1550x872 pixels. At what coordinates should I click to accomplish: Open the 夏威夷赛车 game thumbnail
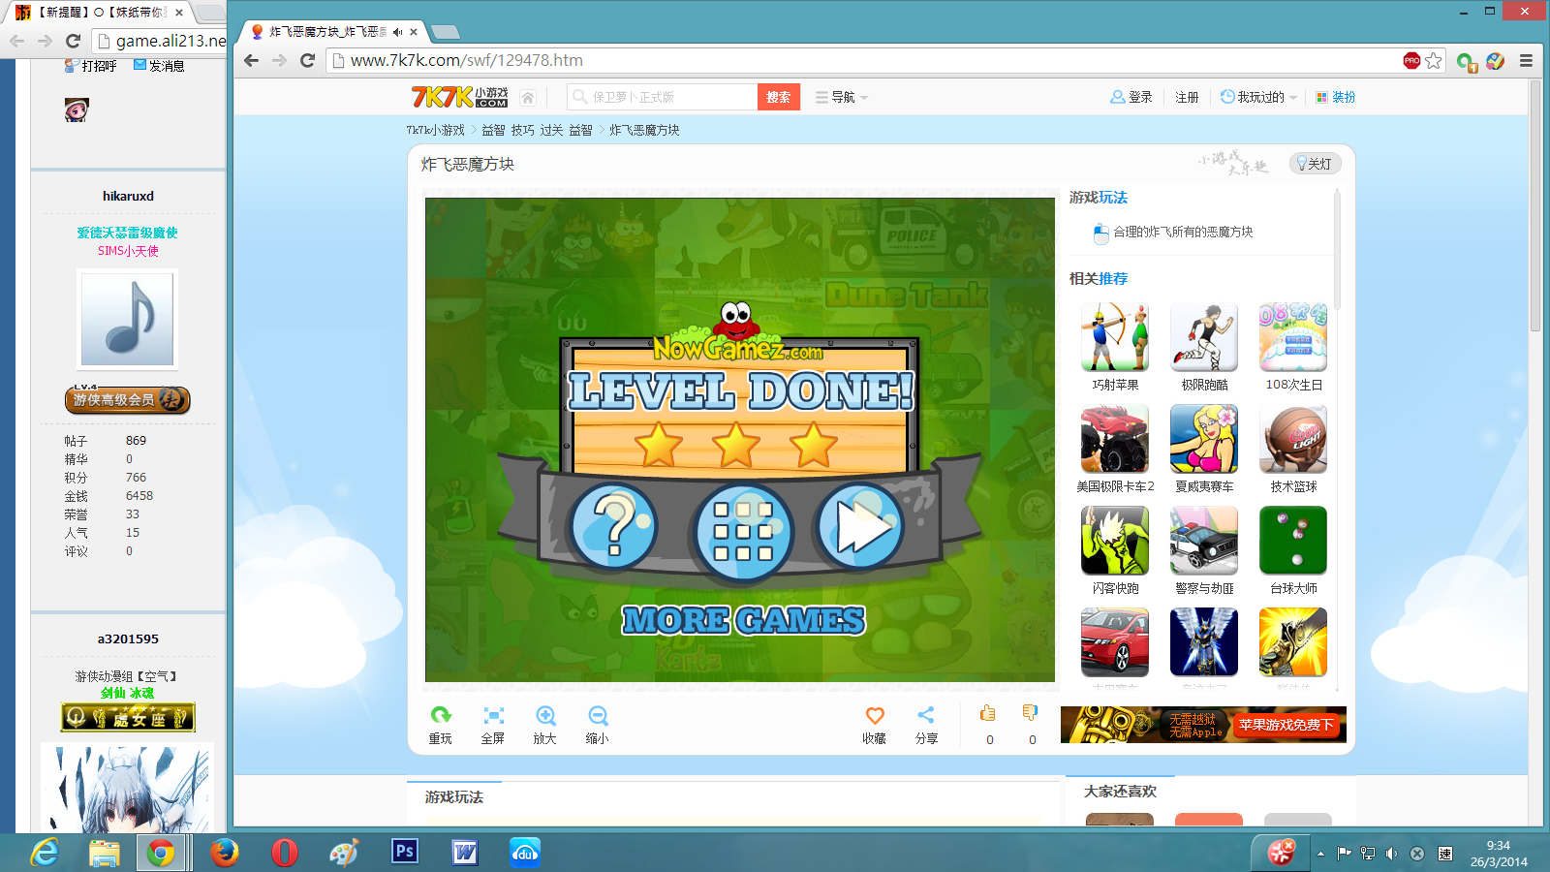(1204, 438)
